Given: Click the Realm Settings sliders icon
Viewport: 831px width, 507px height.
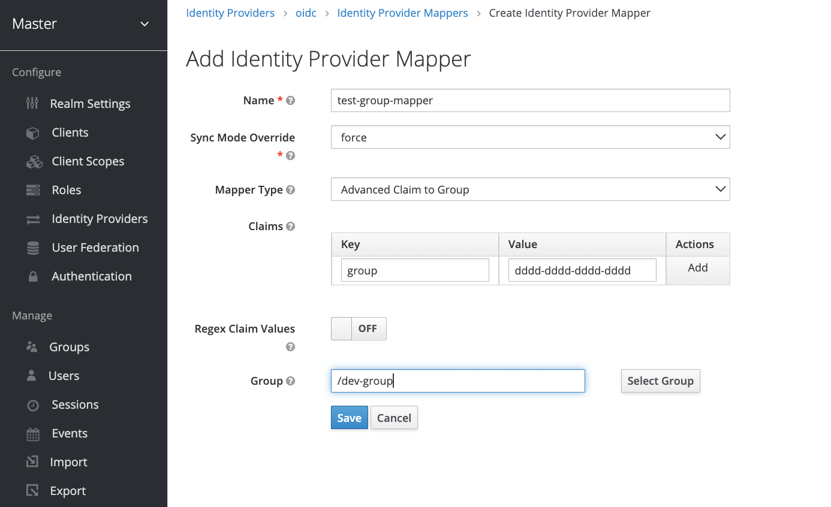Looking at the screenshot, I should point(32,104).
